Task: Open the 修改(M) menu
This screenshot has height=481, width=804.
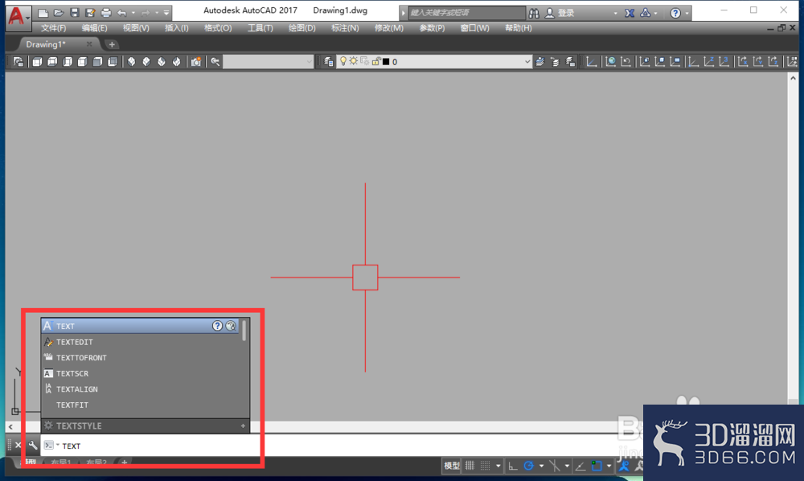Action: (388, 27)
